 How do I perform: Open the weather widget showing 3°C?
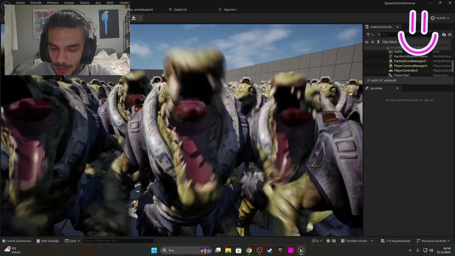(13, 250)
